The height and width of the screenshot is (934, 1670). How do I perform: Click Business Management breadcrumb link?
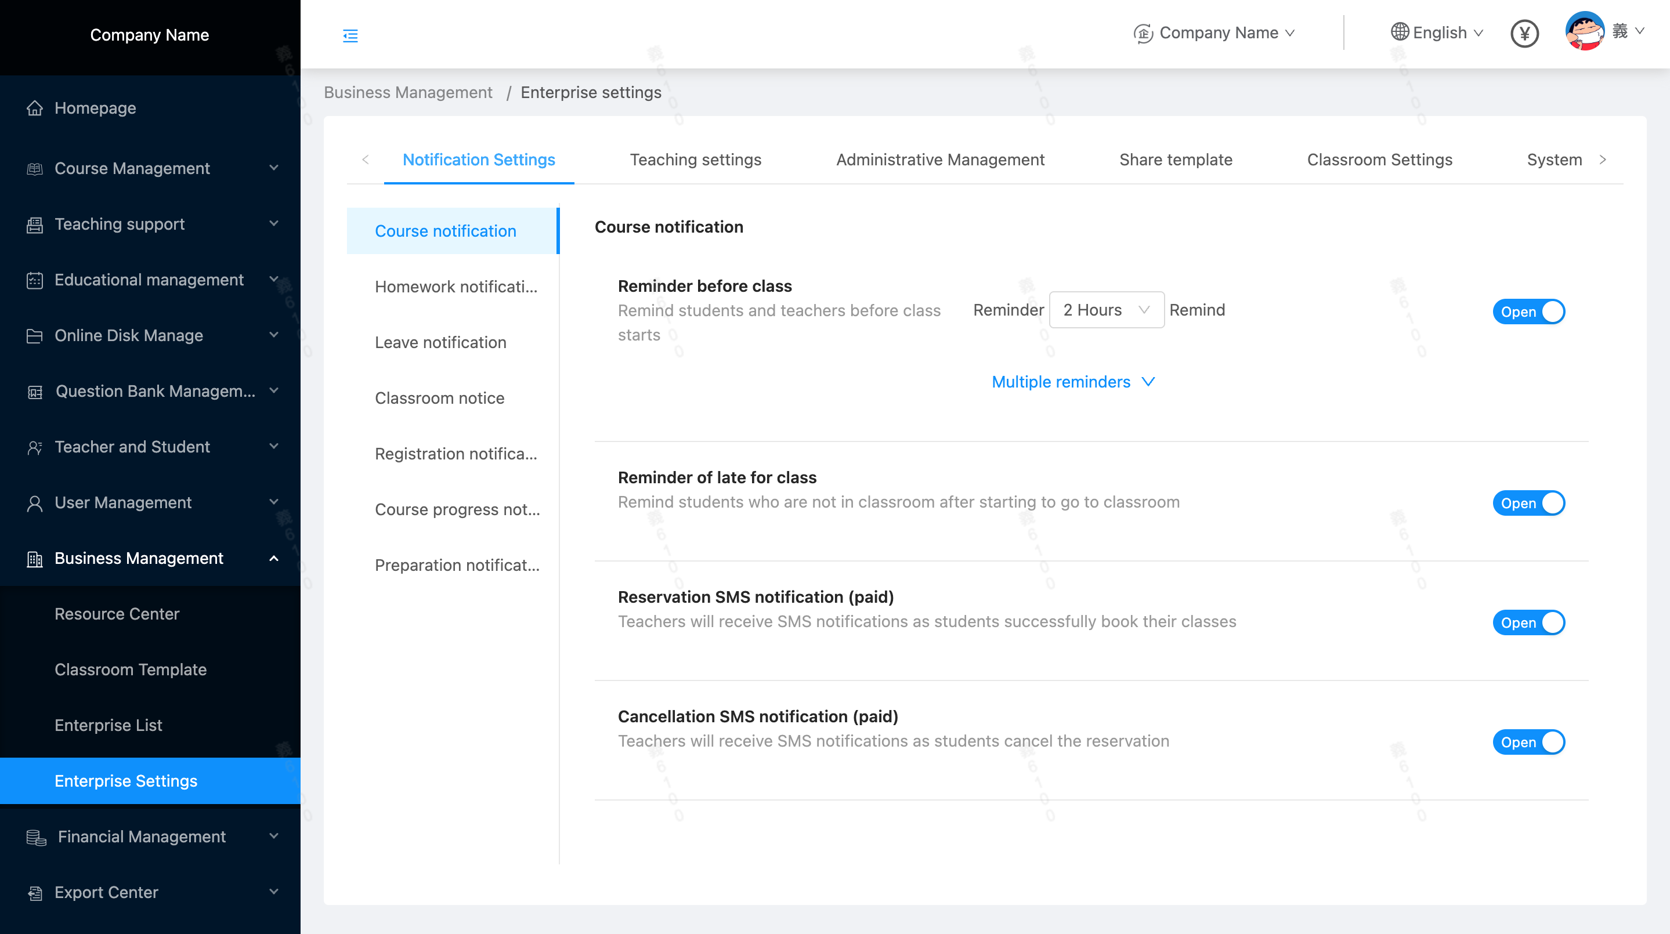click(408, 93)
